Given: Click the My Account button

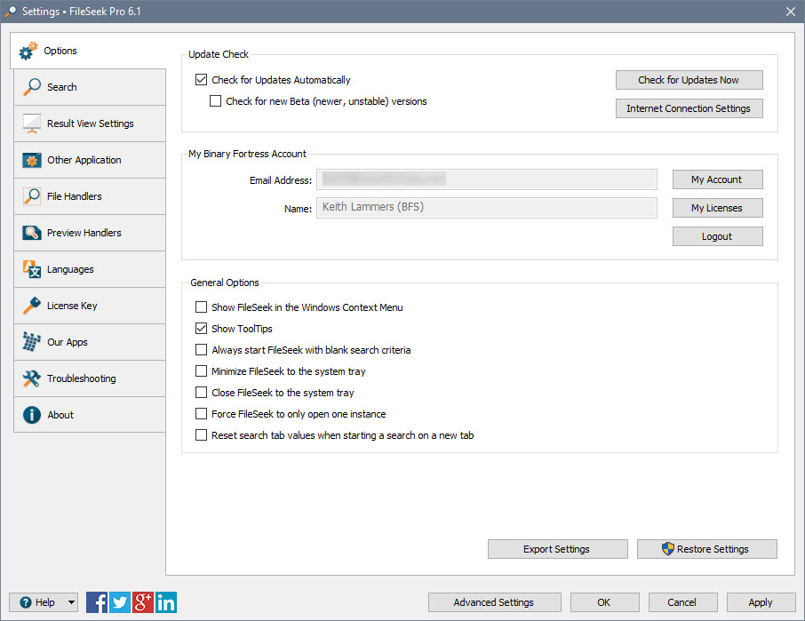Looking at the screenshot, I should [717, 179].
